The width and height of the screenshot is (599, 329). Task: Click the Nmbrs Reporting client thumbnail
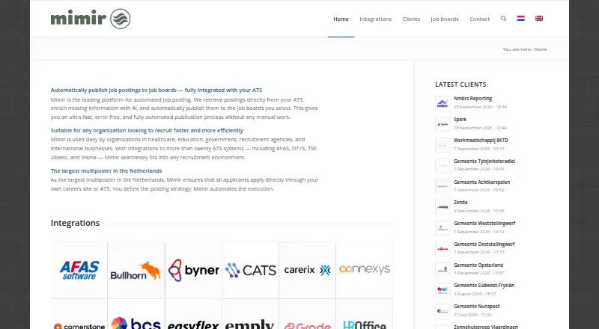pos(443,103)
